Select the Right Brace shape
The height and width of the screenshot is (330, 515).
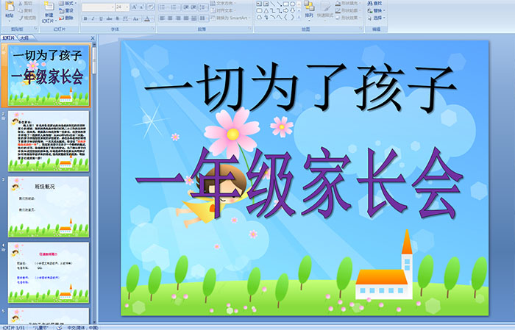(292, 18)
